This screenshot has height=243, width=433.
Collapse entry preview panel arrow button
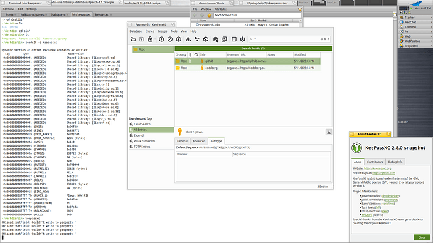pos(329,132)
